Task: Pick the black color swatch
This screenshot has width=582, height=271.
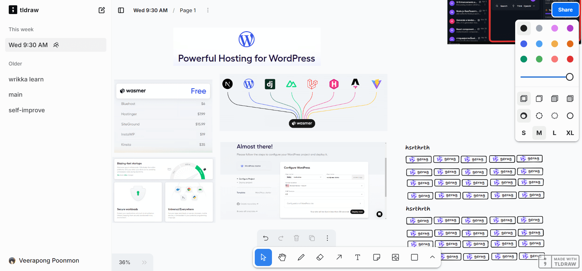Action: click(x=524, y=28)
